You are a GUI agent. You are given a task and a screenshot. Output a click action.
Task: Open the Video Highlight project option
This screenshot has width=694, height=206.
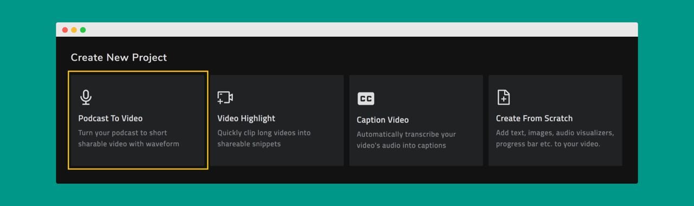tap(246, 118)
